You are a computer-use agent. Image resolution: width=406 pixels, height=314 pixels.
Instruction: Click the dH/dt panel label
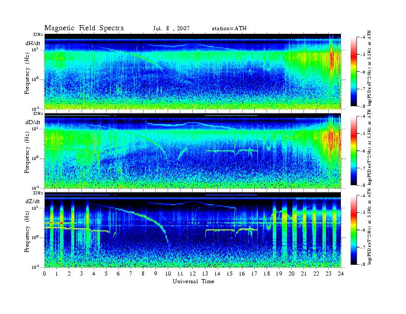coord(33,44)
